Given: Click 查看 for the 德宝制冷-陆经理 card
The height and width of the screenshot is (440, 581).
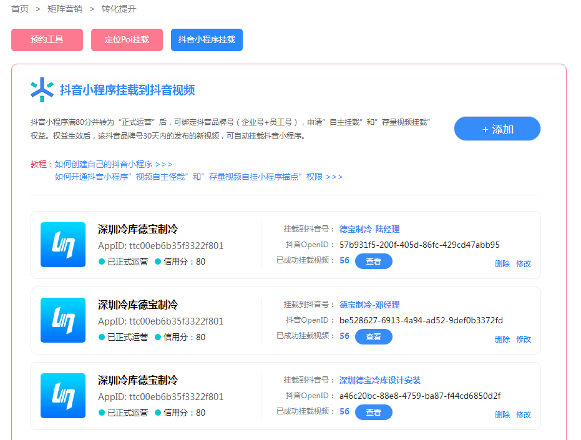Looking at the screenshot, I should click(x=373, y=262).
